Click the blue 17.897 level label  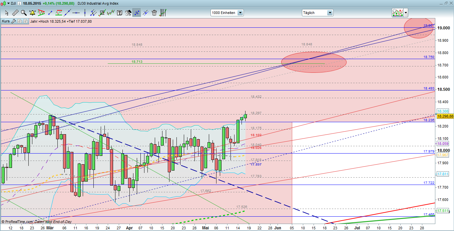click(x=256, y=164)
